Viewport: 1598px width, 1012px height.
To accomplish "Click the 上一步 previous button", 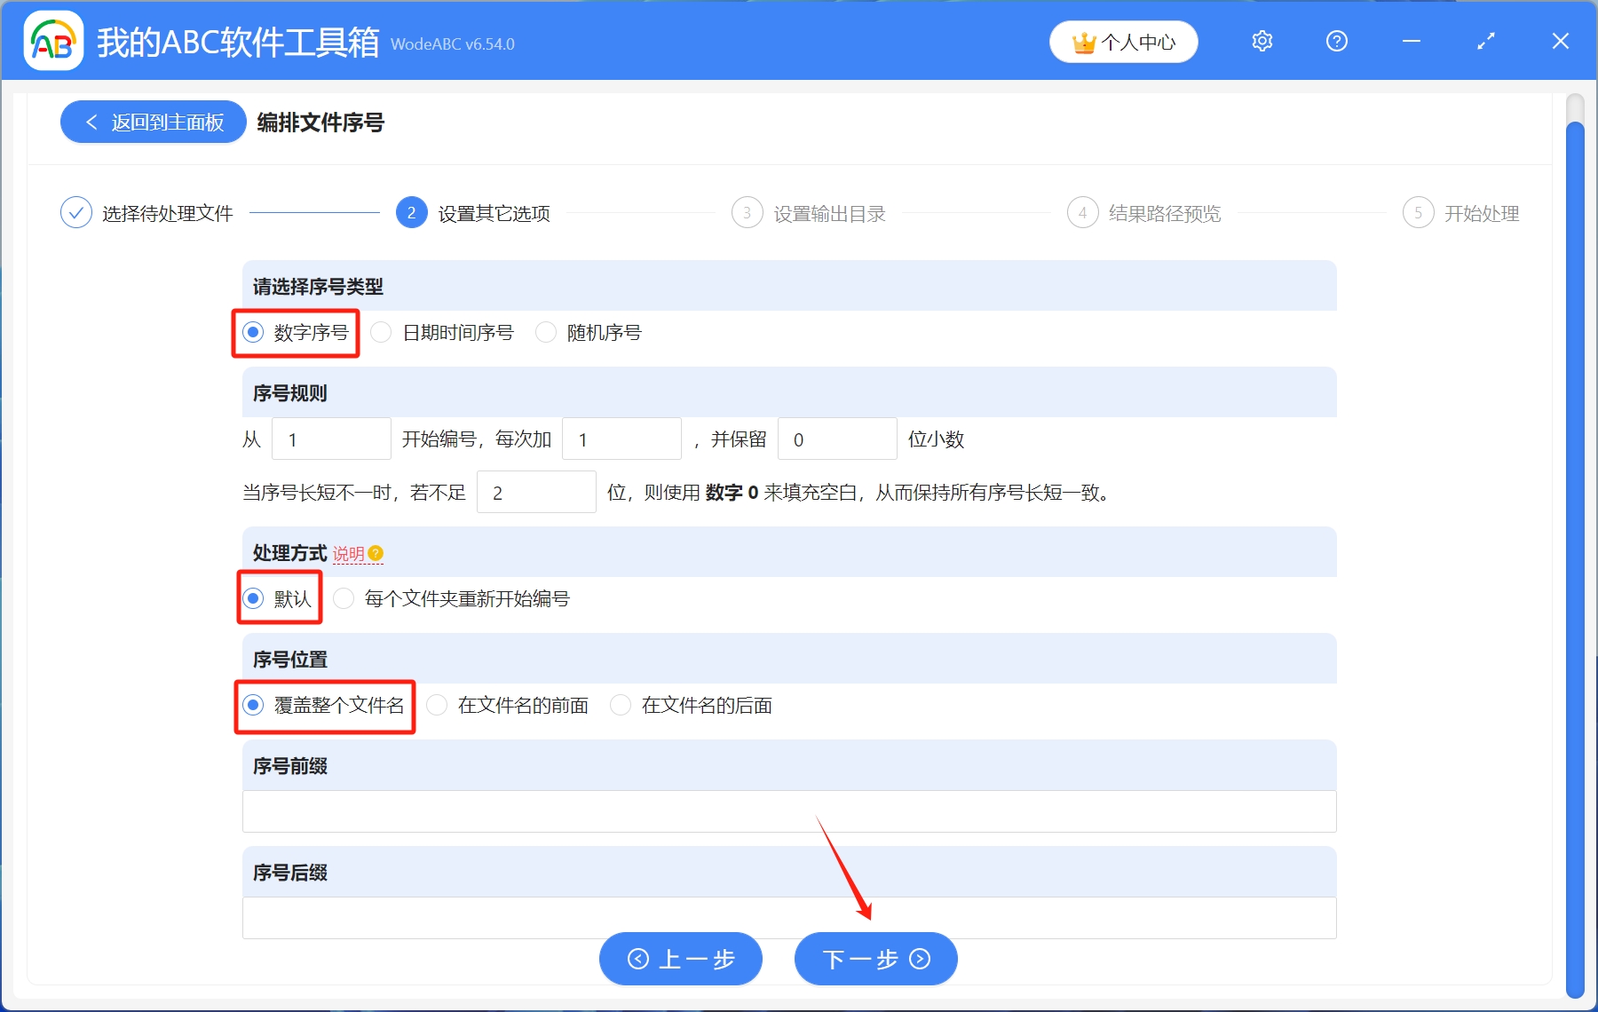I will (x=680, y=959).
